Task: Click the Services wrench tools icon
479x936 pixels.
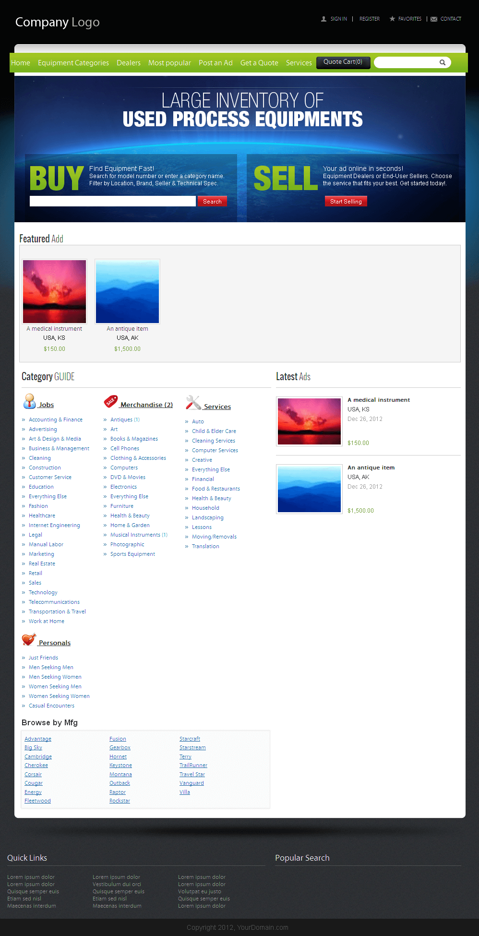Action: pos(193,402)
